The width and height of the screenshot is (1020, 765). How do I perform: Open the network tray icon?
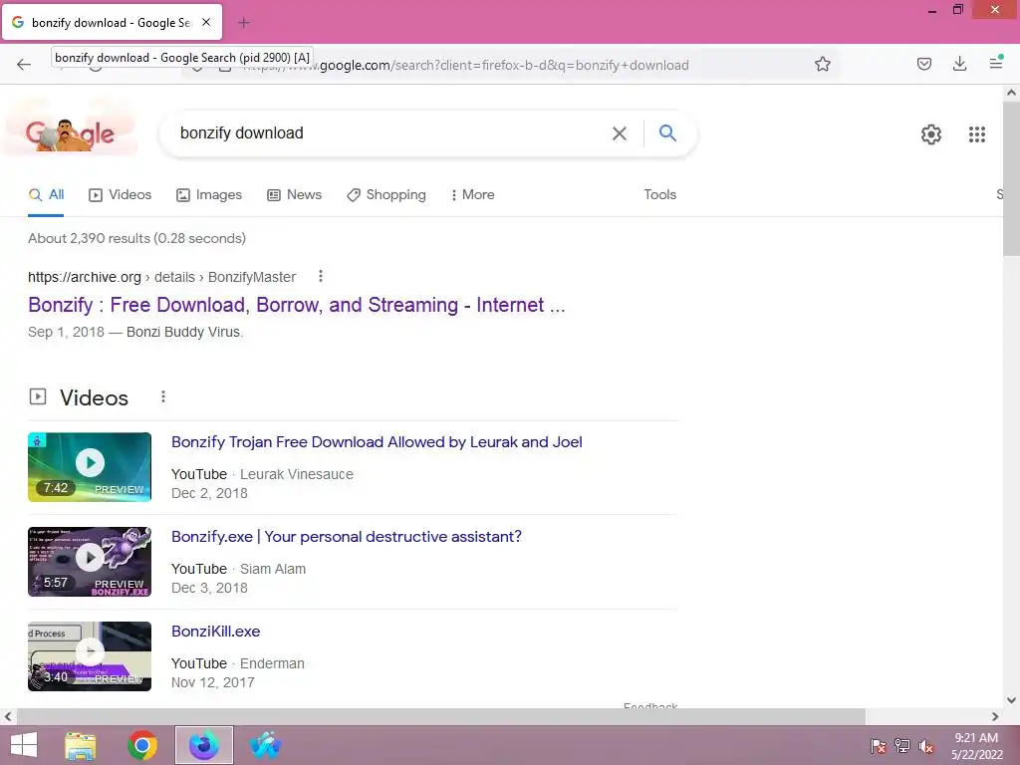(901, 746)
